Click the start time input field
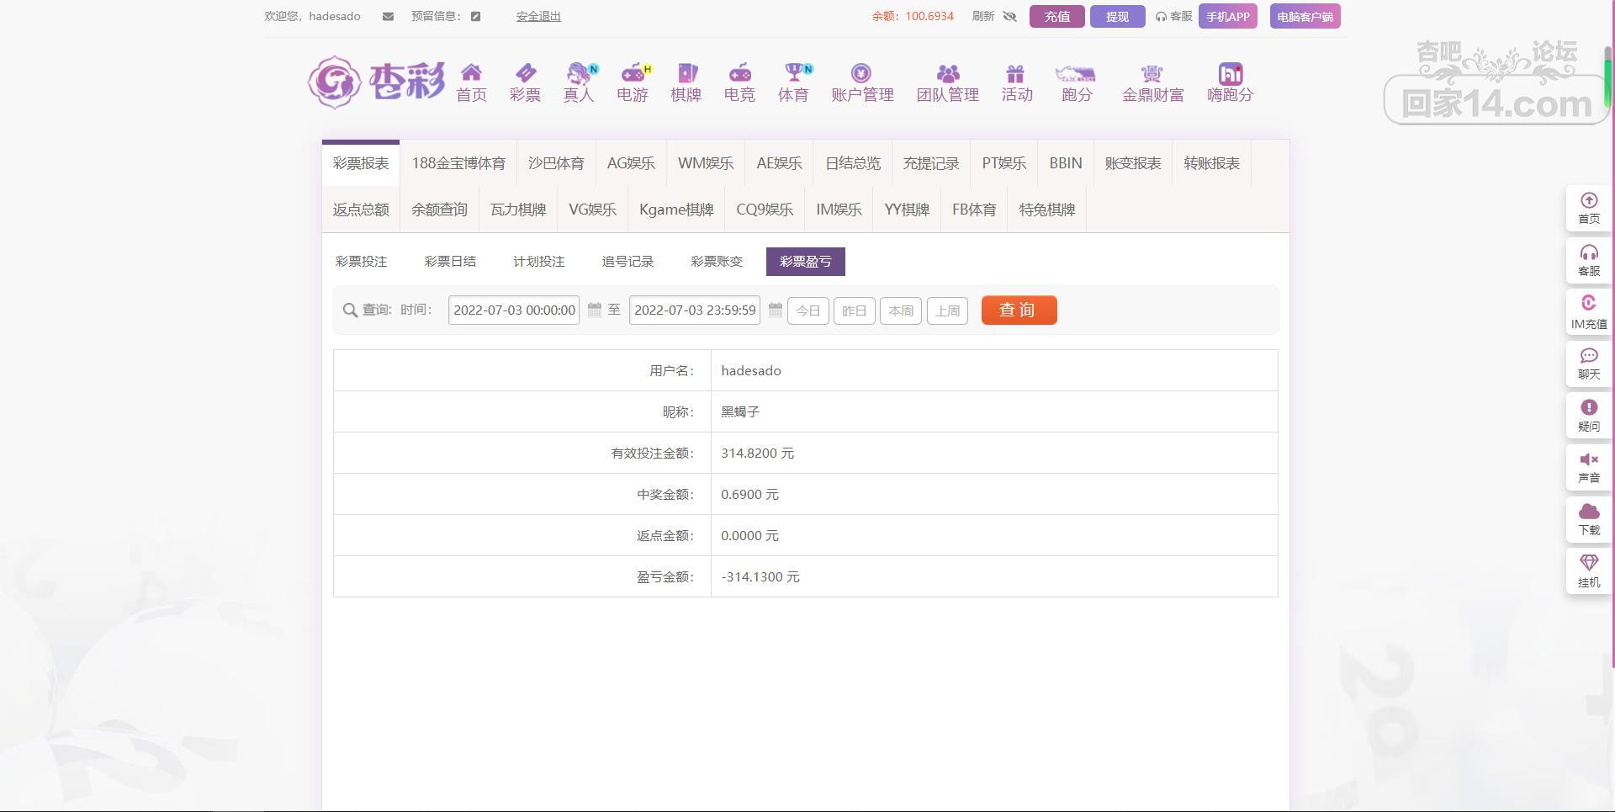The height and width of the screenshot is (812, 1615). coord(514,310)
